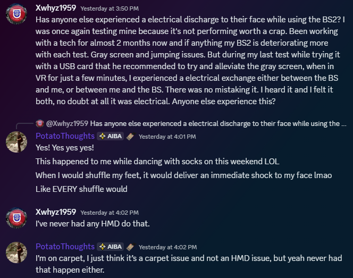Click the 'Yesterday at 4:01 PM' timestamp
Screen dimensions: 353x278
click(167, 137)
